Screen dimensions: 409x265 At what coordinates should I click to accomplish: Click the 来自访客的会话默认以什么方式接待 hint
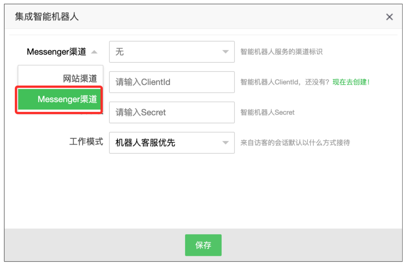pyautogui.click(x=295, y=143)
